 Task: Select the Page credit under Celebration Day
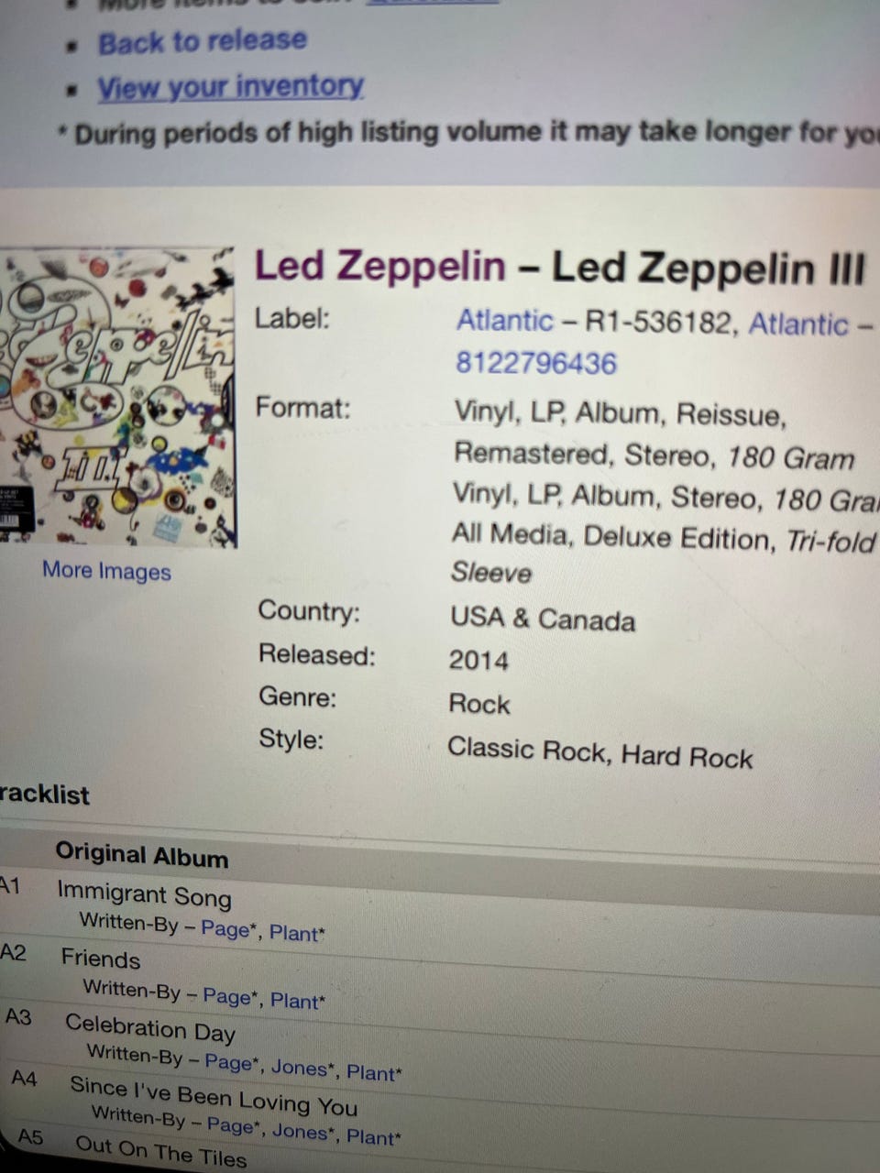pos(228,1062)
